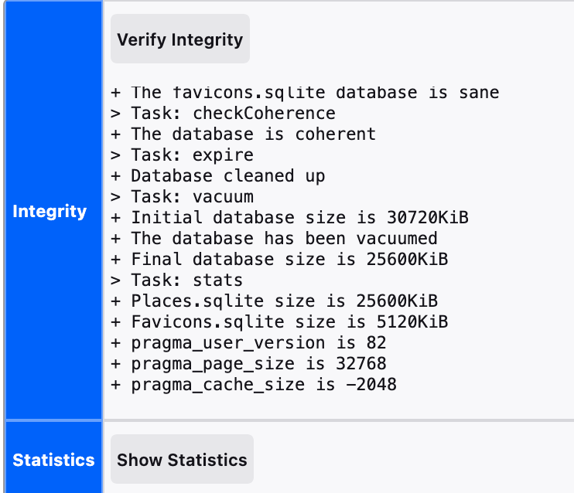Image resolution: width=574 pixels, height=493 pixels.
Task: Select 'The database has been vacuumed' line
Action: point(274,239)
